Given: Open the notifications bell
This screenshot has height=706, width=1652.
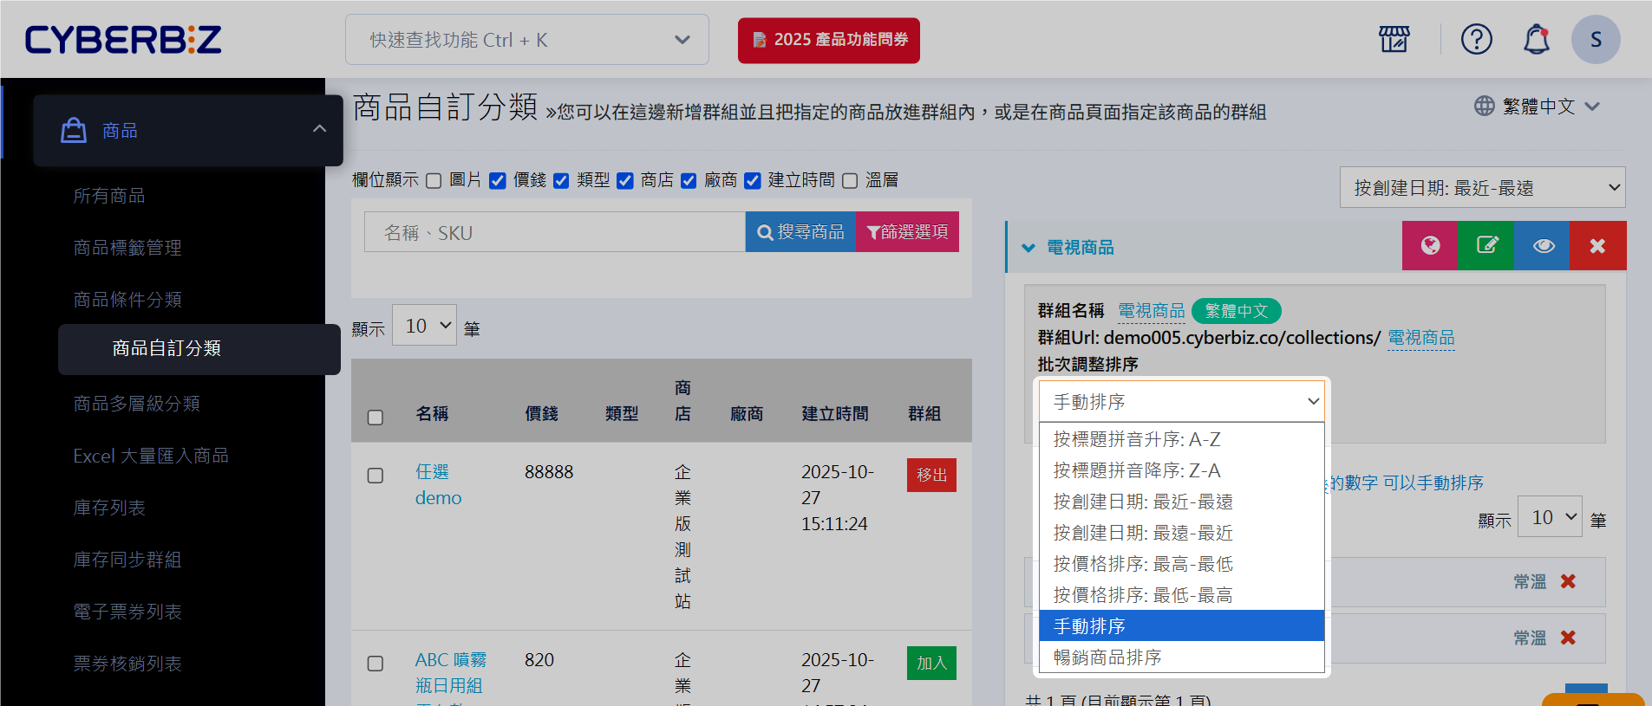Looking at the screenshot, I should tap(1536, 39).
